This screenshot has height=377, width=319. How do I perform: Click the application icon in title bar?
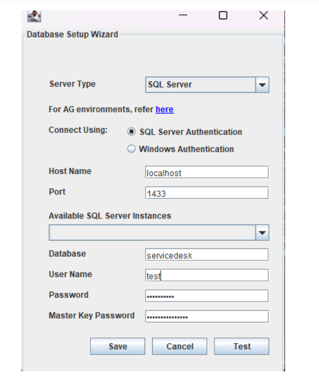coord(34,16)
